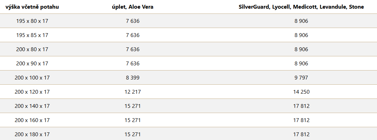Screen dimensions: 377x140
Task: Select the 200 x 160 x 17 size cell
Action: 32,120
